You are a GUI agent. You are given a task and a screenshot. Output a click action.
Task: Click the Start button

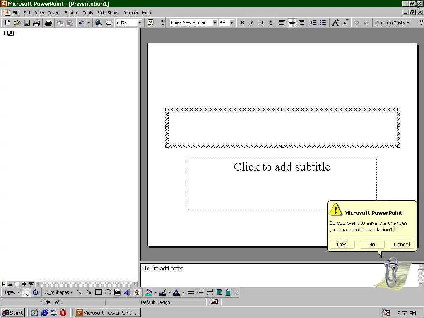(13, 313)
